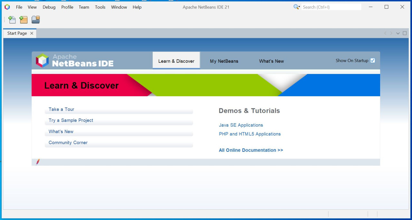
Task: Switch to the My NetBeans tab
Action: click(x=224, y=61)
